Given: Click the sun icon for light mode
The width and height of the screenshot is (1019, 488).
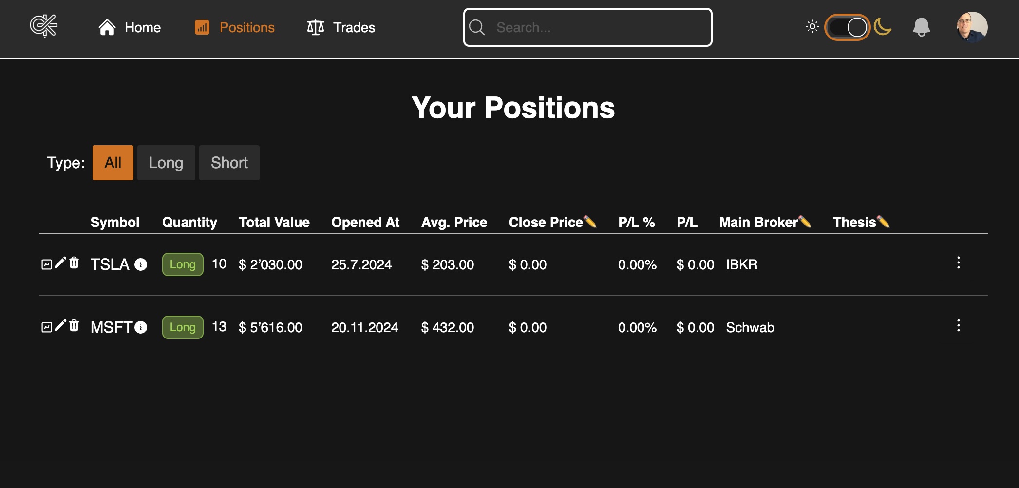Looking at the screenshot, I should 811,27.
